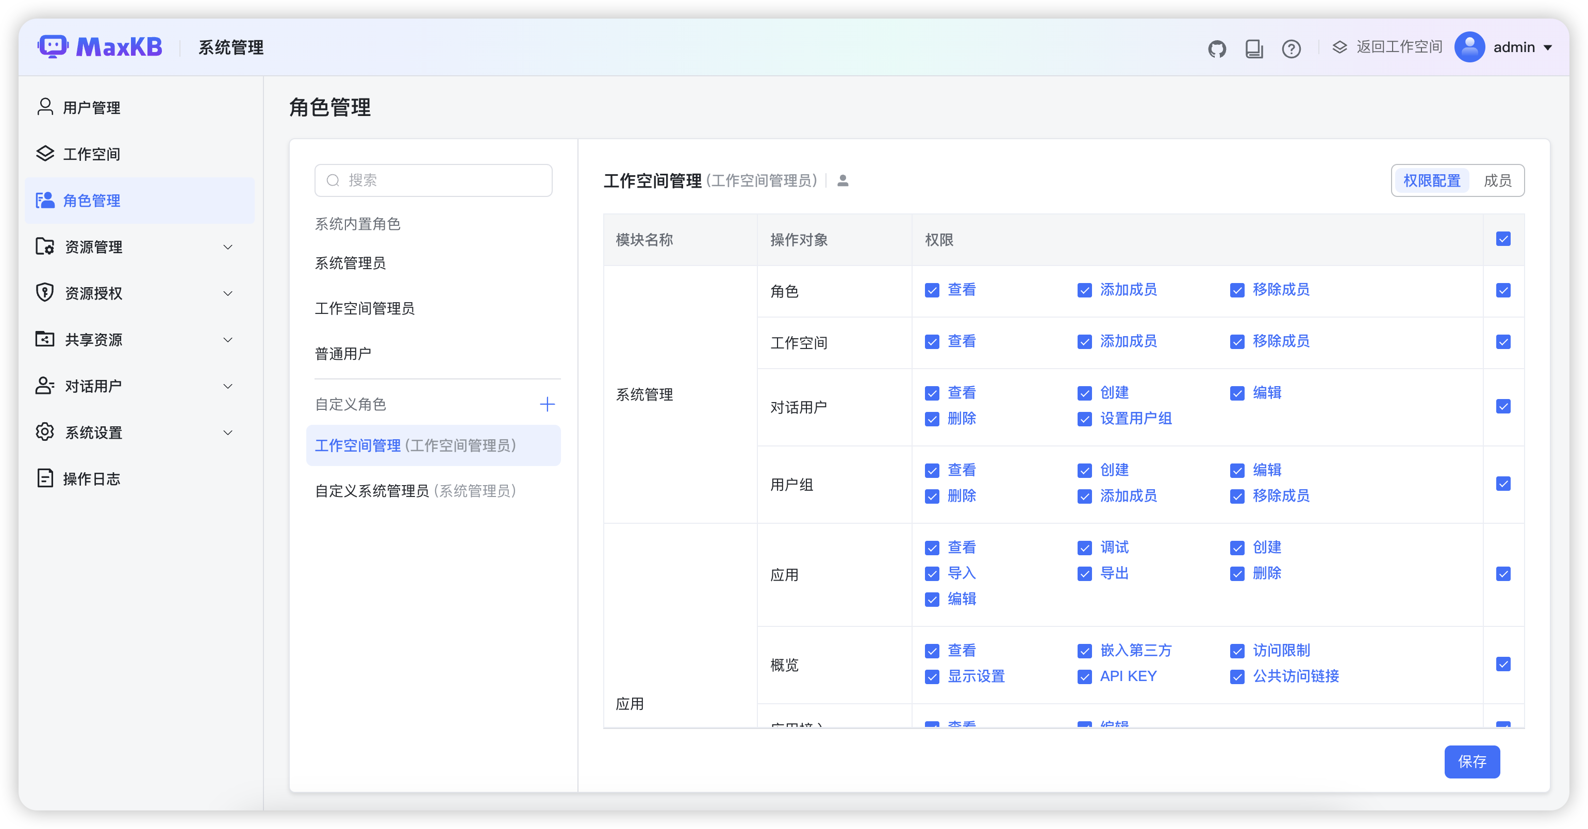Open 操作日志 from the sidebar
Image resolution: width=1588 pixels, height=829 pixels.
pyautogui.click(x=92, y=478)
